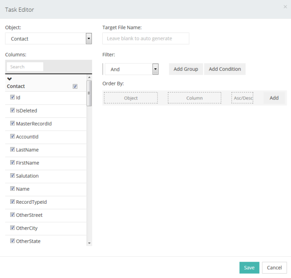Deselect the AccountId column
This screenshot has width=291, height=278.
point(13,137)
